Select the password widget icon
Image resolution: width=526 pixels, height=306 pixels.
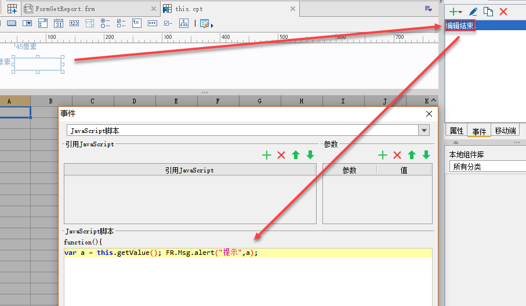point(153,23)
